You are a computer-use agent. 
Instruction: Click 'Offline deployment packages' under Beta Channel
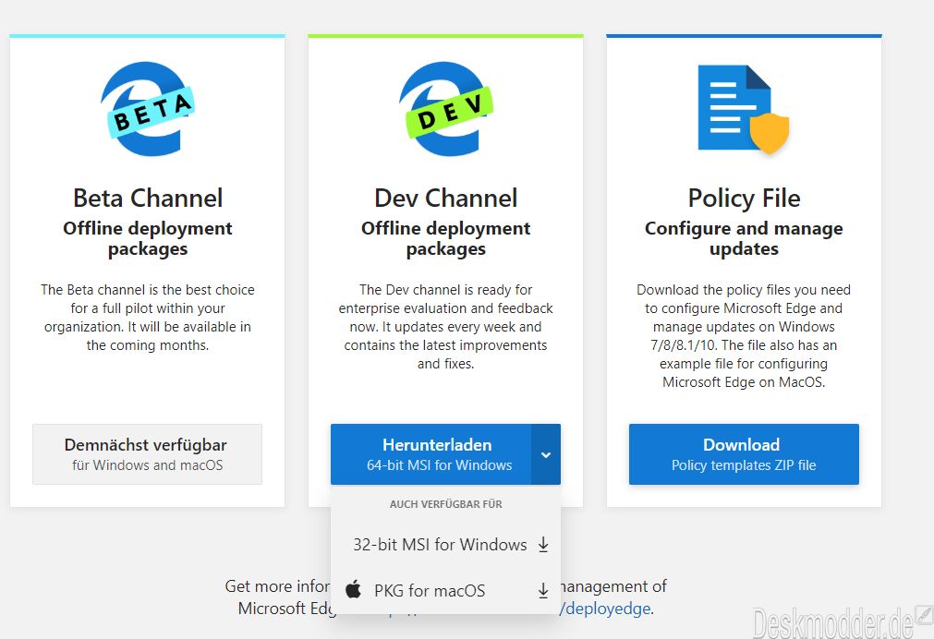[x=148, y=238]
